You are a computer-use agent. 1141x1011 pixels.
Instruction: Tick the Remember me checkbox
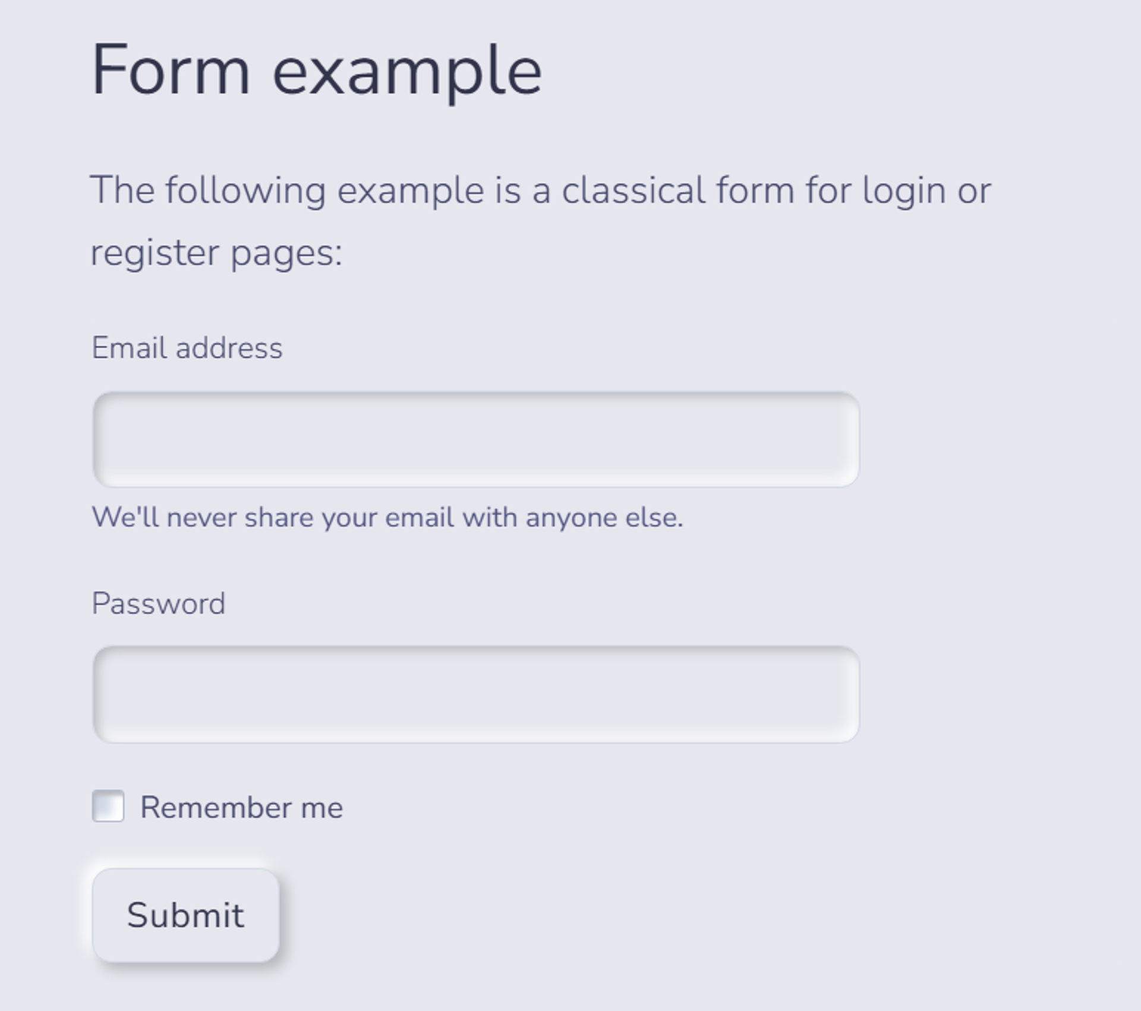tap(108, 806)
